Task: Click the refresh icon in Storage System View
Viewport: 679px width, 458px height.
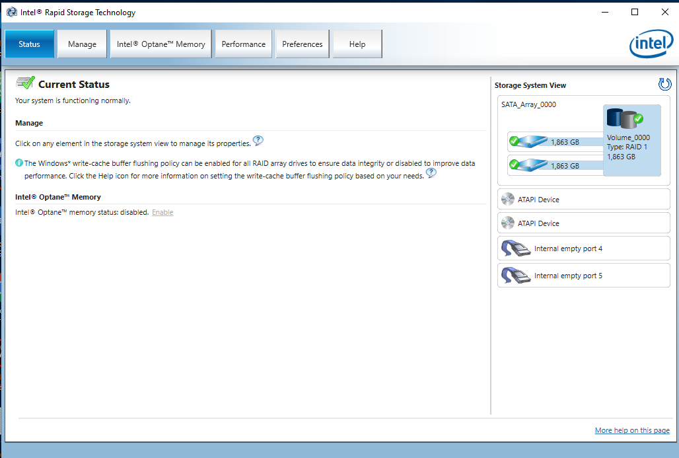Action: point(664,84)
